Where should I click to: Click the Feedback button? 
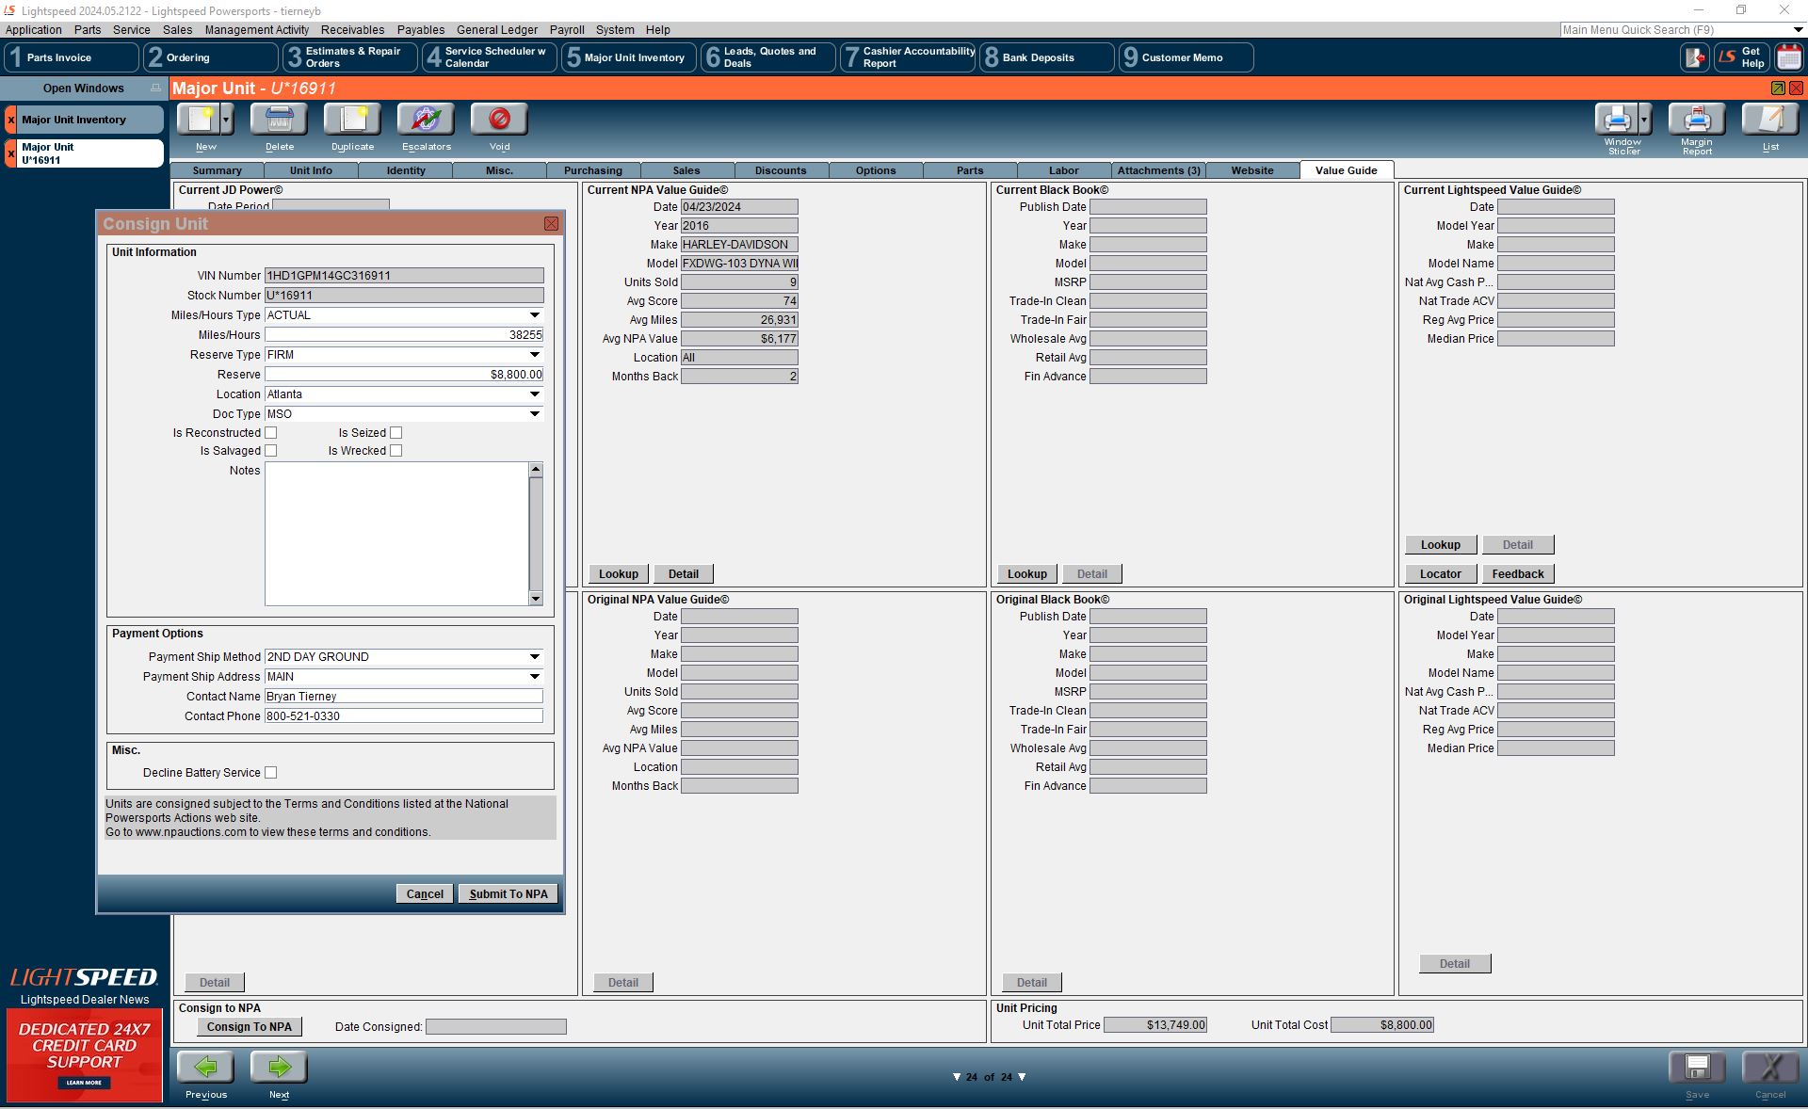(x=1518, y=574)
